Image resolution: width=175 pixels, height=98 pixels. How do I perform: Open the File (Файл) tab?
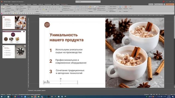click(2, 4)
